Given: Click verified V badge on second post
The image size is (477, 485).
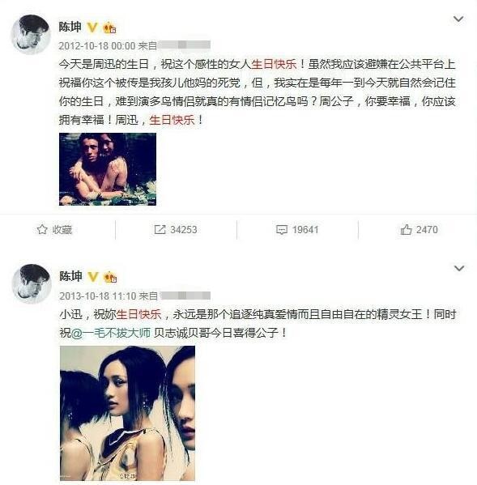Looking at the screenshot, I should 92,276.
